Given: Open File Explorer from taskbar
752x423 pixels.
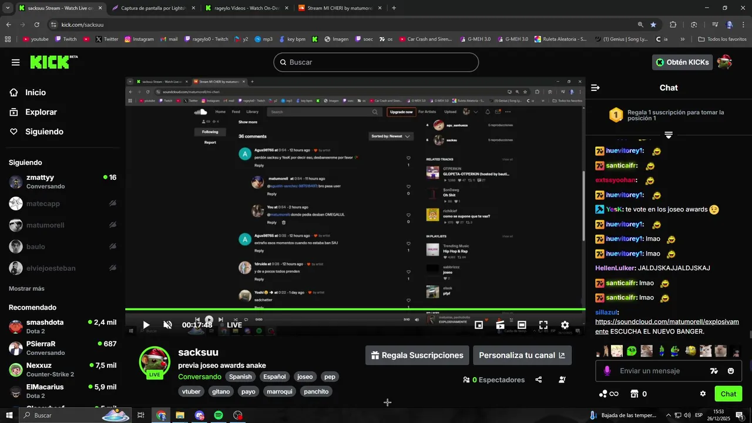Looking at the screenshot, I should (x=180, y=415).
